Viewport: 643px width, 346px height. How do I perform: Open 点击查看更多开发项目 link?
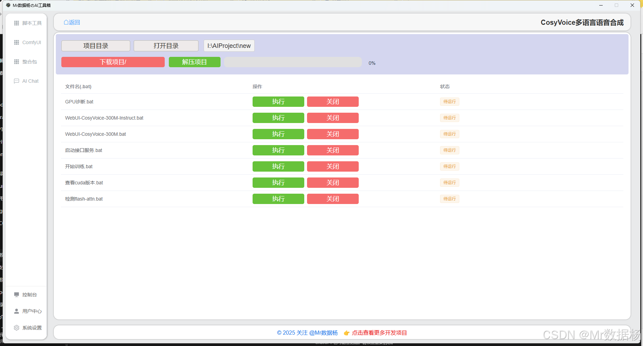coord(379,333)
